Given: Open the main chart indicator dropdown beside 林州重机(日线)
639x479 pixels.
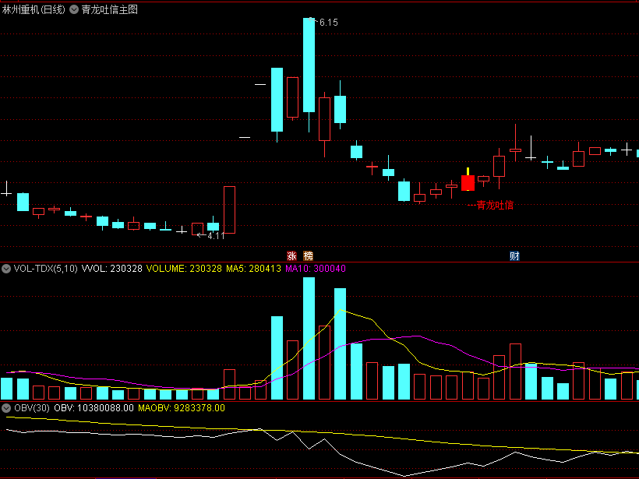Looking at the screenshot, I should pyautogui.click(x=74, y=9).
